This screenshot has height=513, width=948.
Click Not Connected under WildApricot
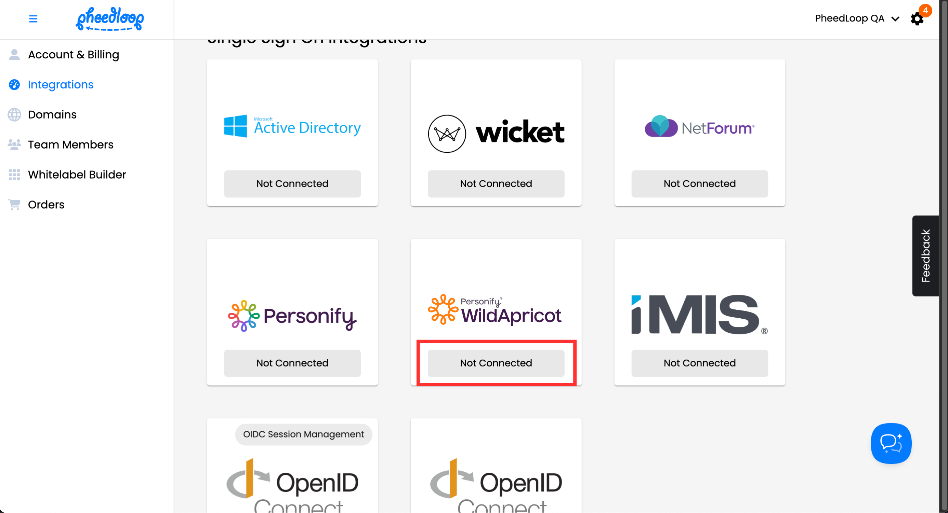click(x=496, y=363)
